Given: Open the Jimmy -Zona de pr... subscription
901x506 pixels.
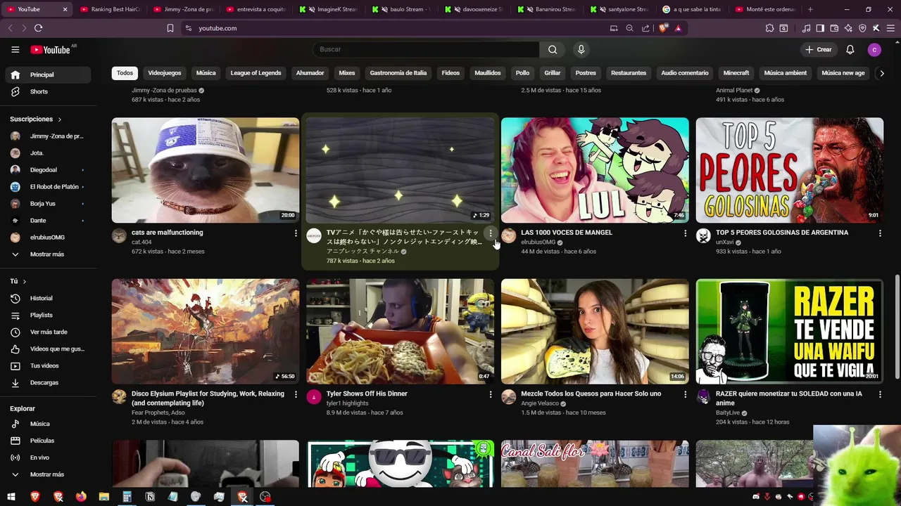Looking at the screenshot, I should [49, 136].
